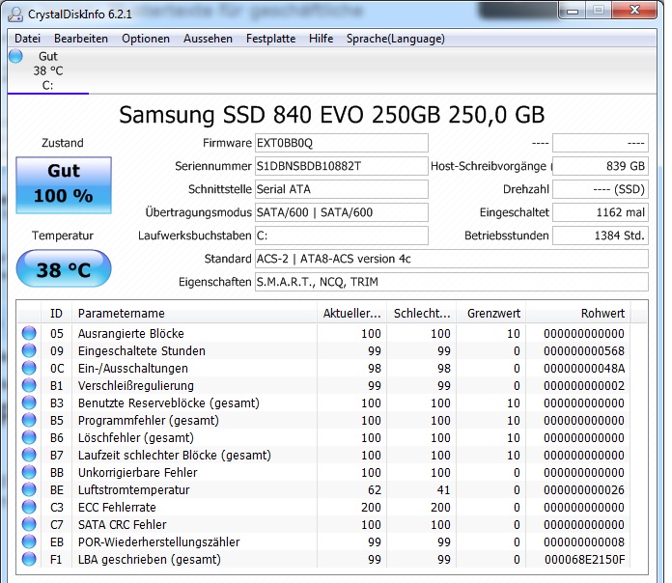Click status orb for Löschfehler row
The image size is (672, 583).
click(29, 437)
